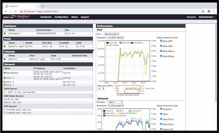Screen dimensions: 219x133
Task: Click the browser forward arrow
Action: click(x=11, y=11)
